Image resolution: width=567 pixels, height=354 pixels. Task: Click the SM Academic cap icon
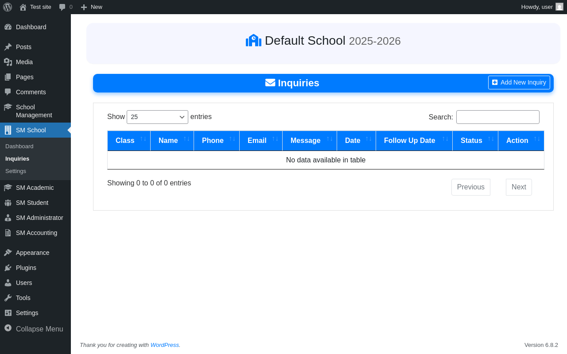[x=8, y=188]
